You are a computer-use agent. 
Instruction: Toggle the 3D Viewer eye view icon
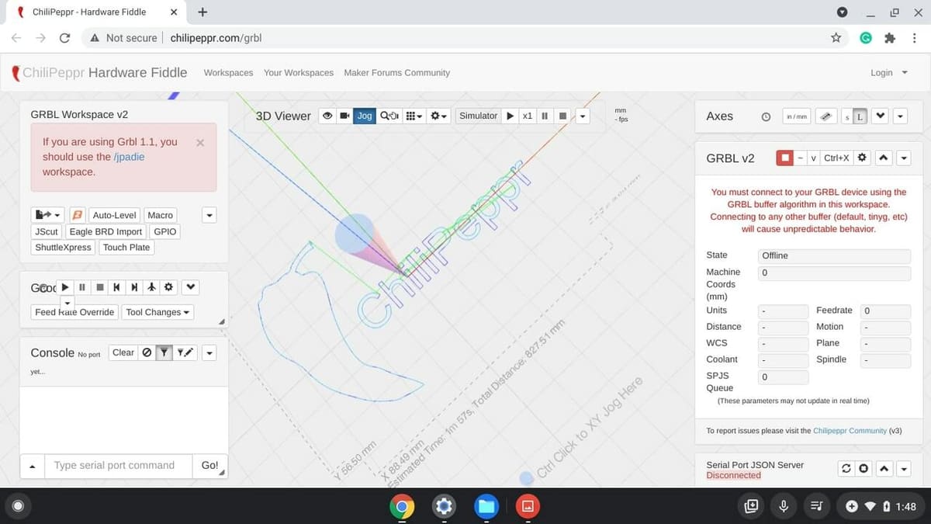click(x=327, y=116)
